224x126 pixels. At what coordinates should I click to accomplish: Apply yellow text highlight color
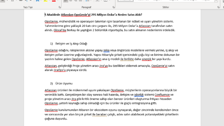[x=45, y=1]
